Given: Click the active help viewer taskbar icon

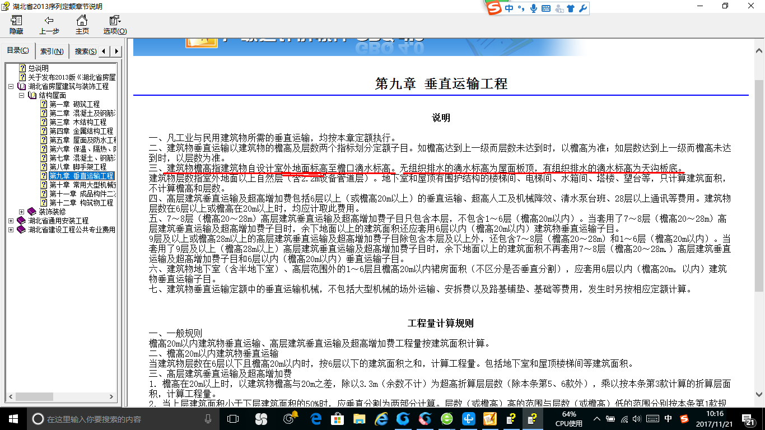Looking at the screenshot, I should click(x=533, y=419).
